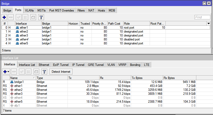Open MDB tab in Bridge window
This screenshot has height=115, width=213.
point(112,11)
